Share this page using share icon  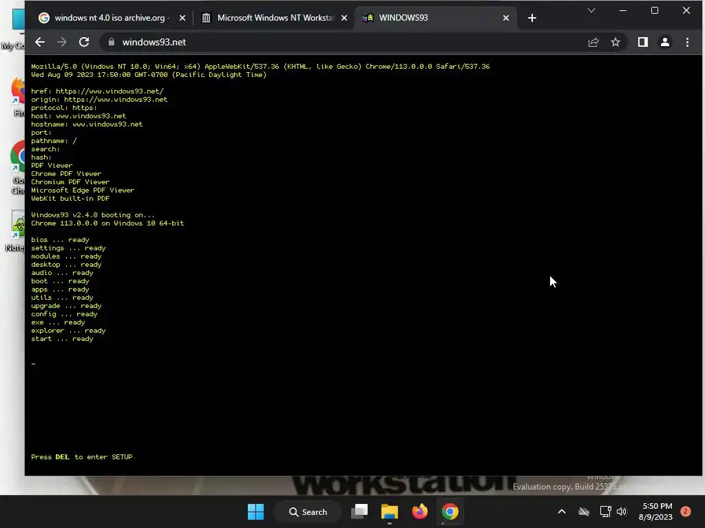coord(593,42)
